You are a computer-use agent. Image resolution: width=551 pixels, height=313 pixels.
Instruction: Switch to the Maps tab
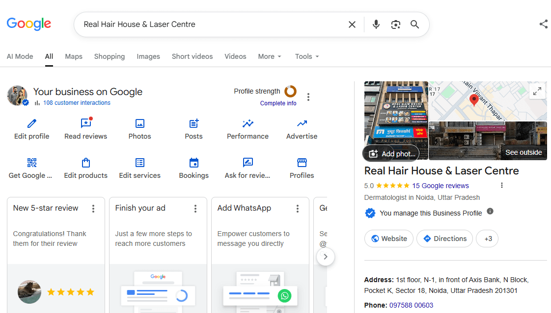tap(74, 56)
